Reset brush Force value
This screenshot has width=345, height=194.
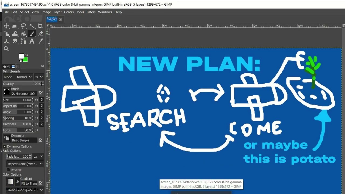tap(37, 130)
